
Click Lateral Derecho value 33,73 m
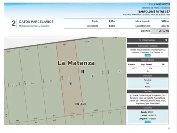pyautogui.click(x=165, y=26)
